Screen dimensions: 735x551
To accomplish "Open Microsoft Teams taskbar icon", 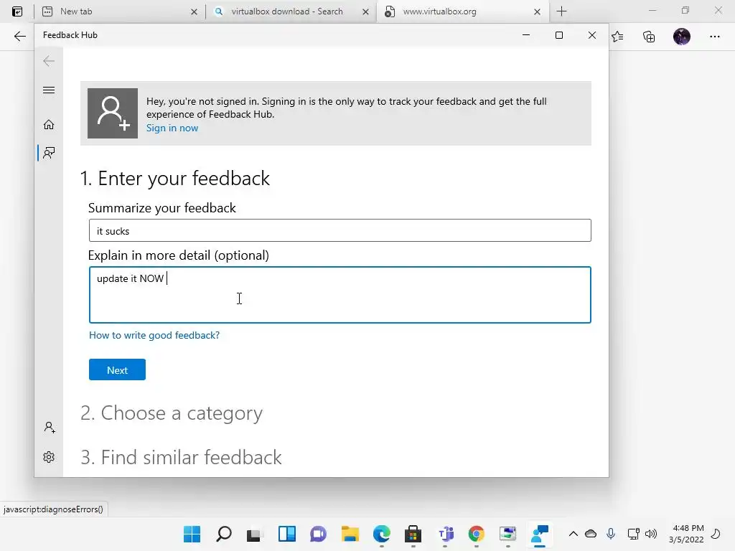I will (445, 534).
